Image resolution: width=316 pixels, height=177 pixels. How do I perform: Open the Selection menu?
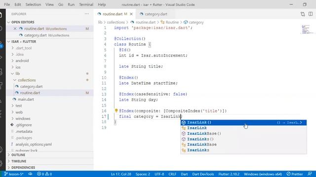pos(33,4)
